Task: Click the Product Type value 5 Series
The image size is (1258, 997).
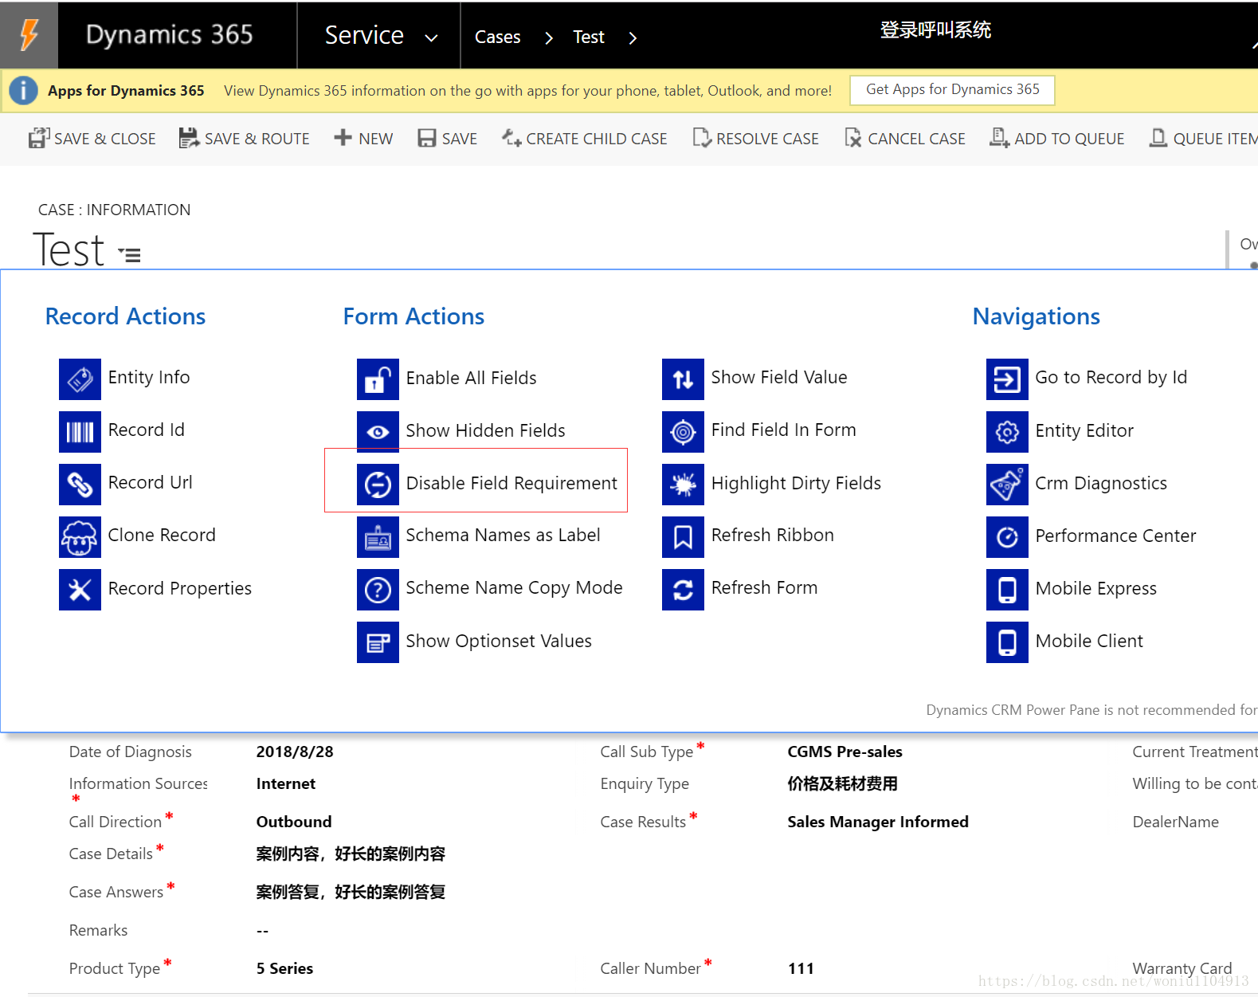Action: tap(284, 969)
